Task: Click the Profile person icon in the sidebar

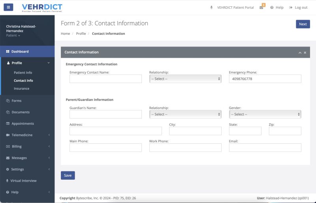Action: 8,63
